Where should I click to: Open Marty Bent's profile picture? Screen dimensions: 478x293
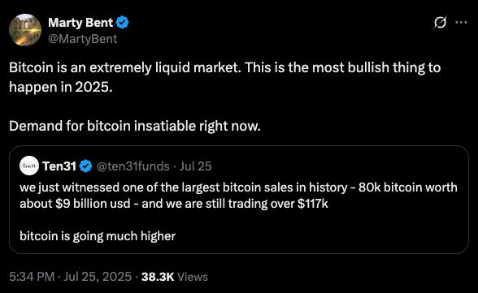tap(25, 30)
